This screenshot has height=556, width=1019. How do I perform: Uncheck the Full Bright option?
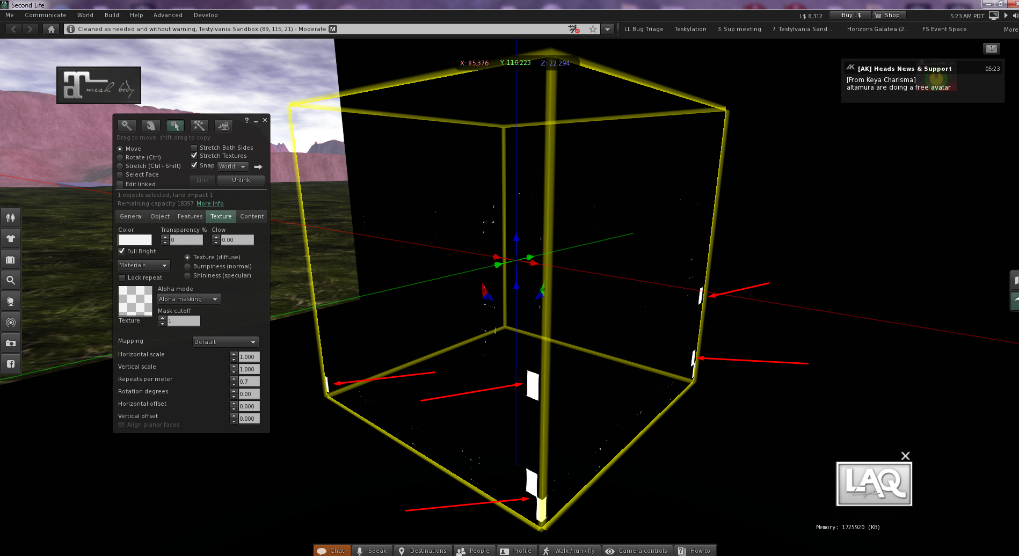[122, 251]
